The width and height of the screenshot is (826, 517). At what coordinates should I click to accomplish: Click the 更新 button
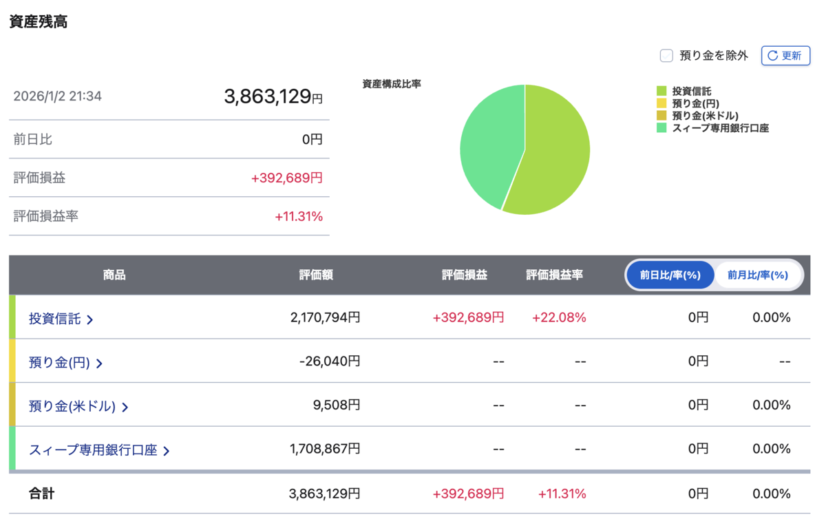pyautogui.click(x=785, y=56)
